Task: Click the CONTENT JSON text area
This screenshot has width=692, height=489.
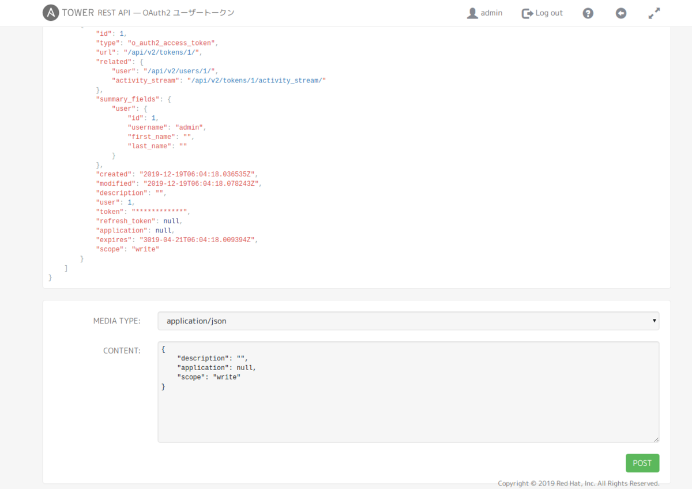Action: 408,392
